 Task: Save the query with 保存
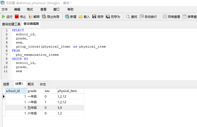(98, 17)
